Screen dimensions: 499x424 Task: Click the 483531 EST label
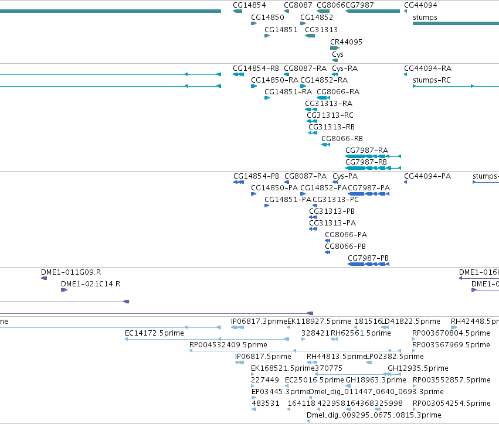click(266, 404)
